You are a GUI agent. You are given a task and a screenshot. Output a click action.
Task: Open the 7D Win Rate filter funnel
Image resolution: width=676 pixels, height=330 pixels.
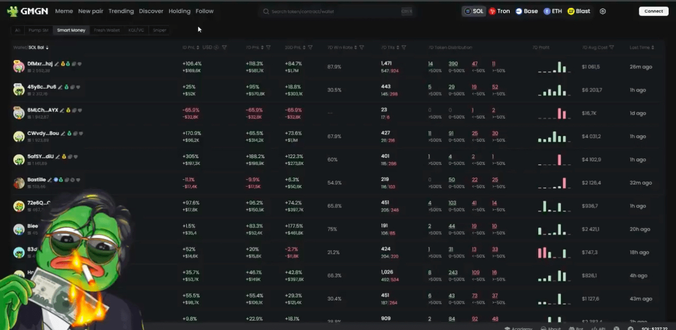(362, 47)
